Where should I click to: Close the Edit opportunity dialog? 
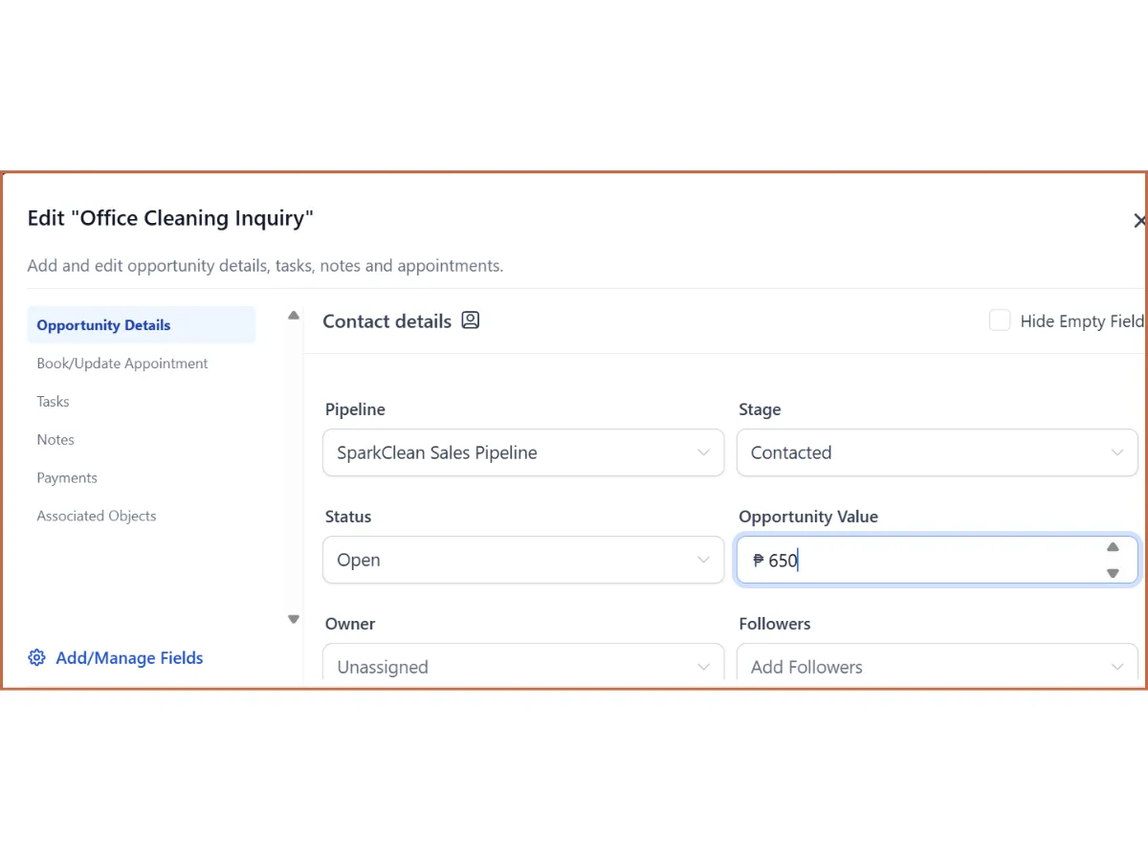click(x=1138, y=221)
